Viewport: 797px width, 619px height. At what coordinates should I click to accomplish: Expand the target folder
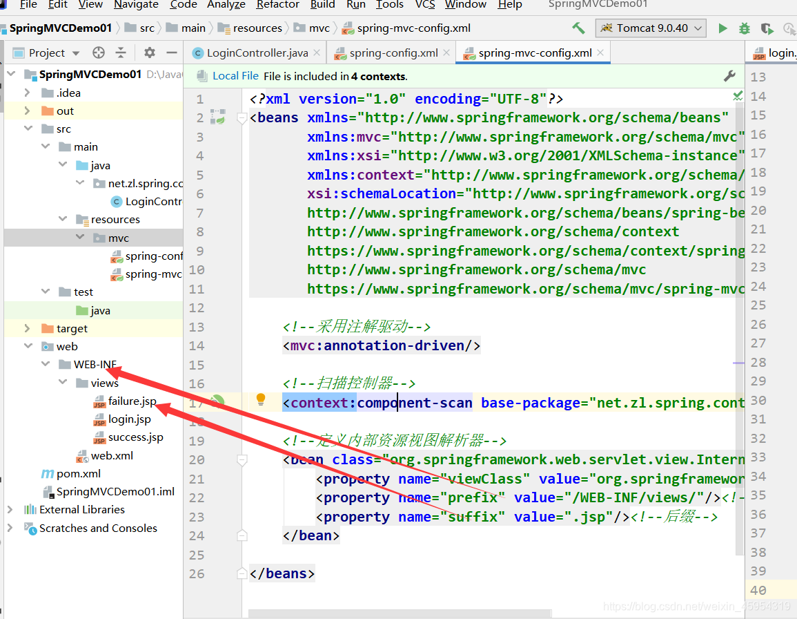[x=28, y=328]
